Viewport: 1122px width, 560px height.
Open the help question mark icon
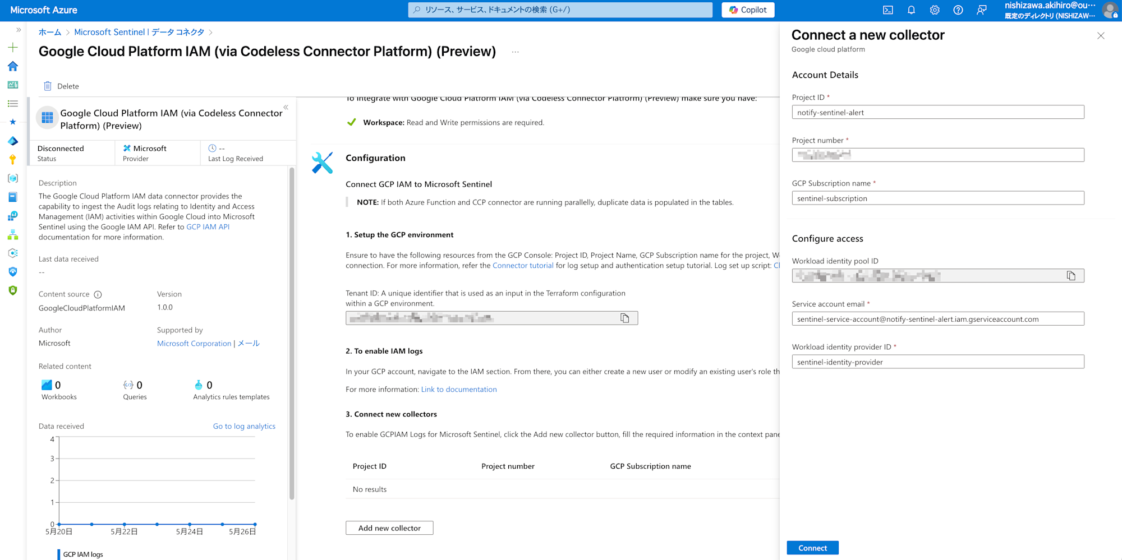pos(958,10)
